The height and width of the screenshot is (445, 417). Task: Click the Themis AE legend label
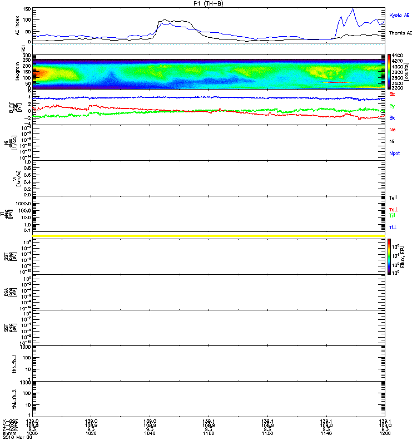(400, 33)
